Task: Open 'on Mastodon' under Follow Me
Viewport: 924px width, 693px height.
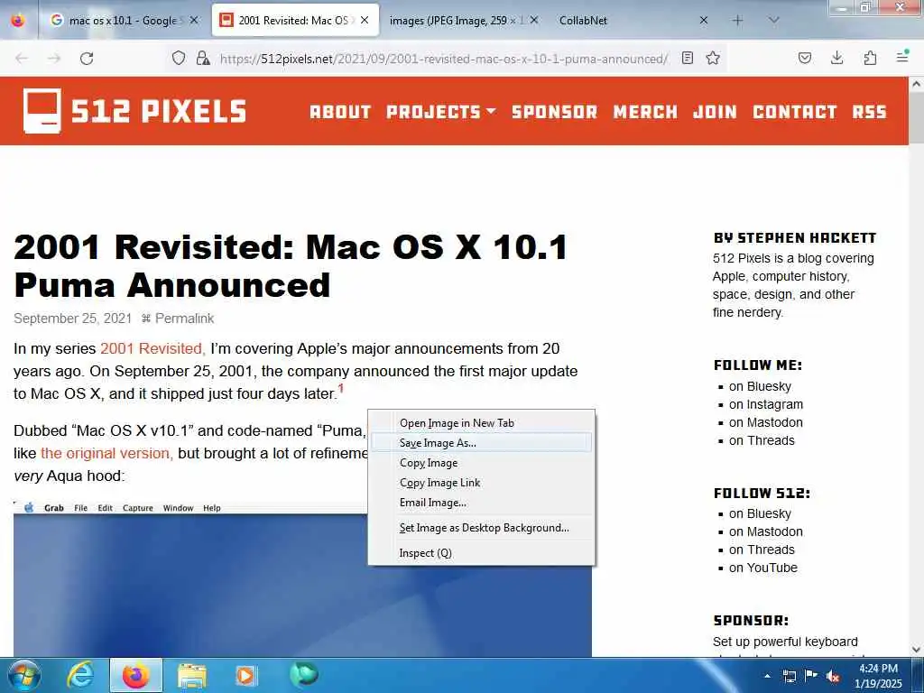Action: point(766,422)
